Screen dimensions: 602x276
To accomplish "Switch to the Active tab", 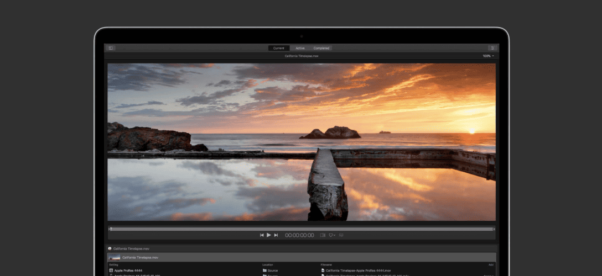I will pos(300,48).
